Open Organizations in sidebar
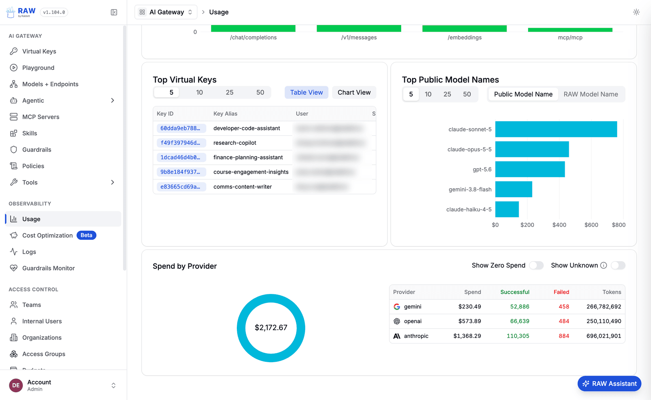 (42, 338)
